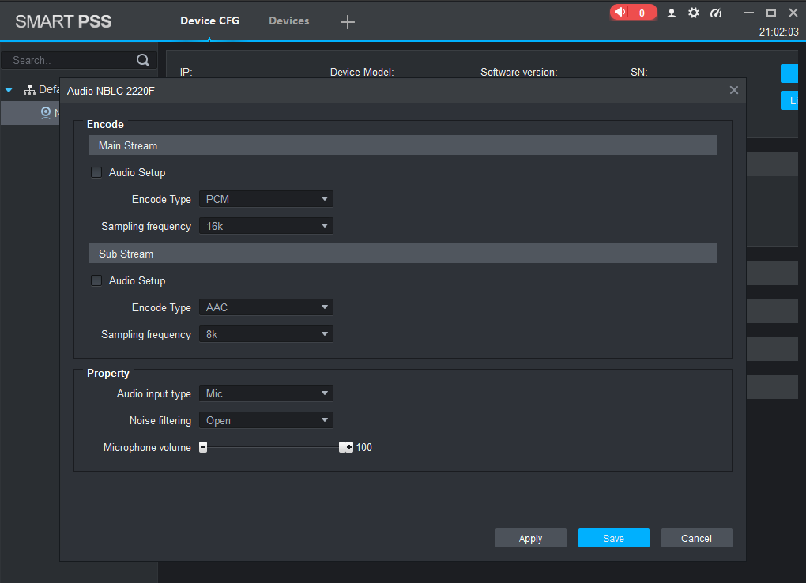
Task: Close the Audio NBLC-2220F dialog
Action: [x=734, y=91]
